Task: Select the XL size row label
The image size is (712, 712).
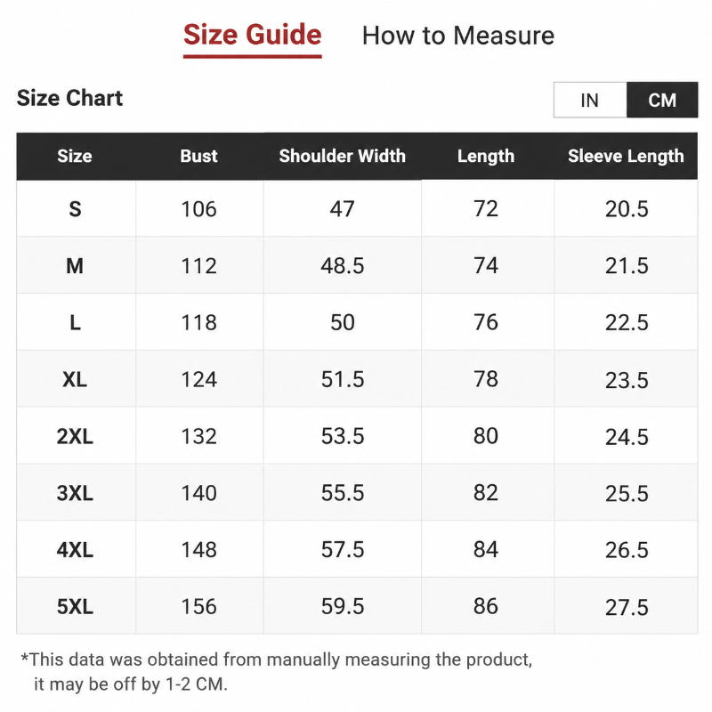Action: [x=75, y=379]
